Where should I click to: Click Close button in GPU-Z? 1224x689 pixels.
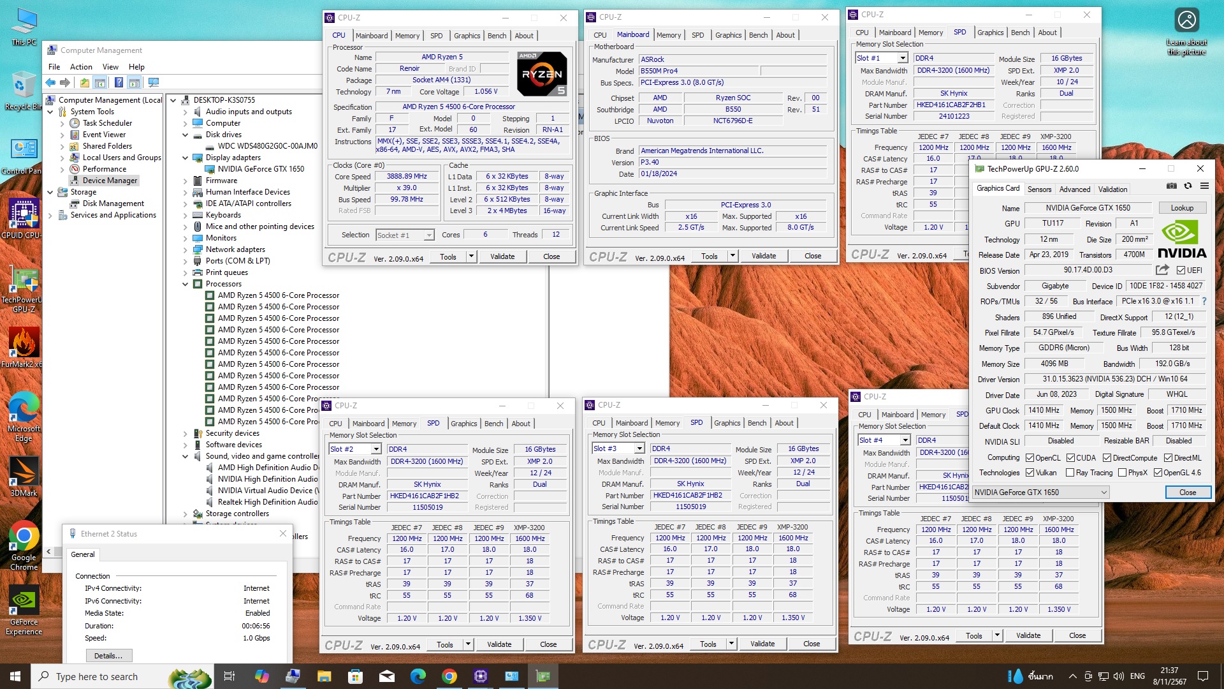pos(1188,492)
